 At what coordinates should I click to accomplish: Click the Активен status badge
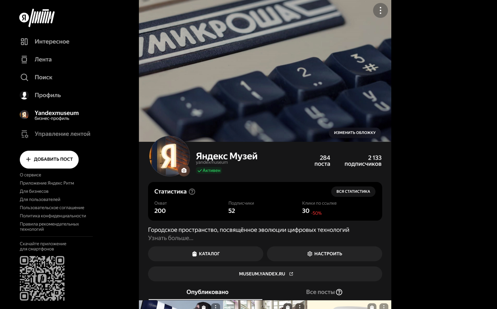point(209,170)
